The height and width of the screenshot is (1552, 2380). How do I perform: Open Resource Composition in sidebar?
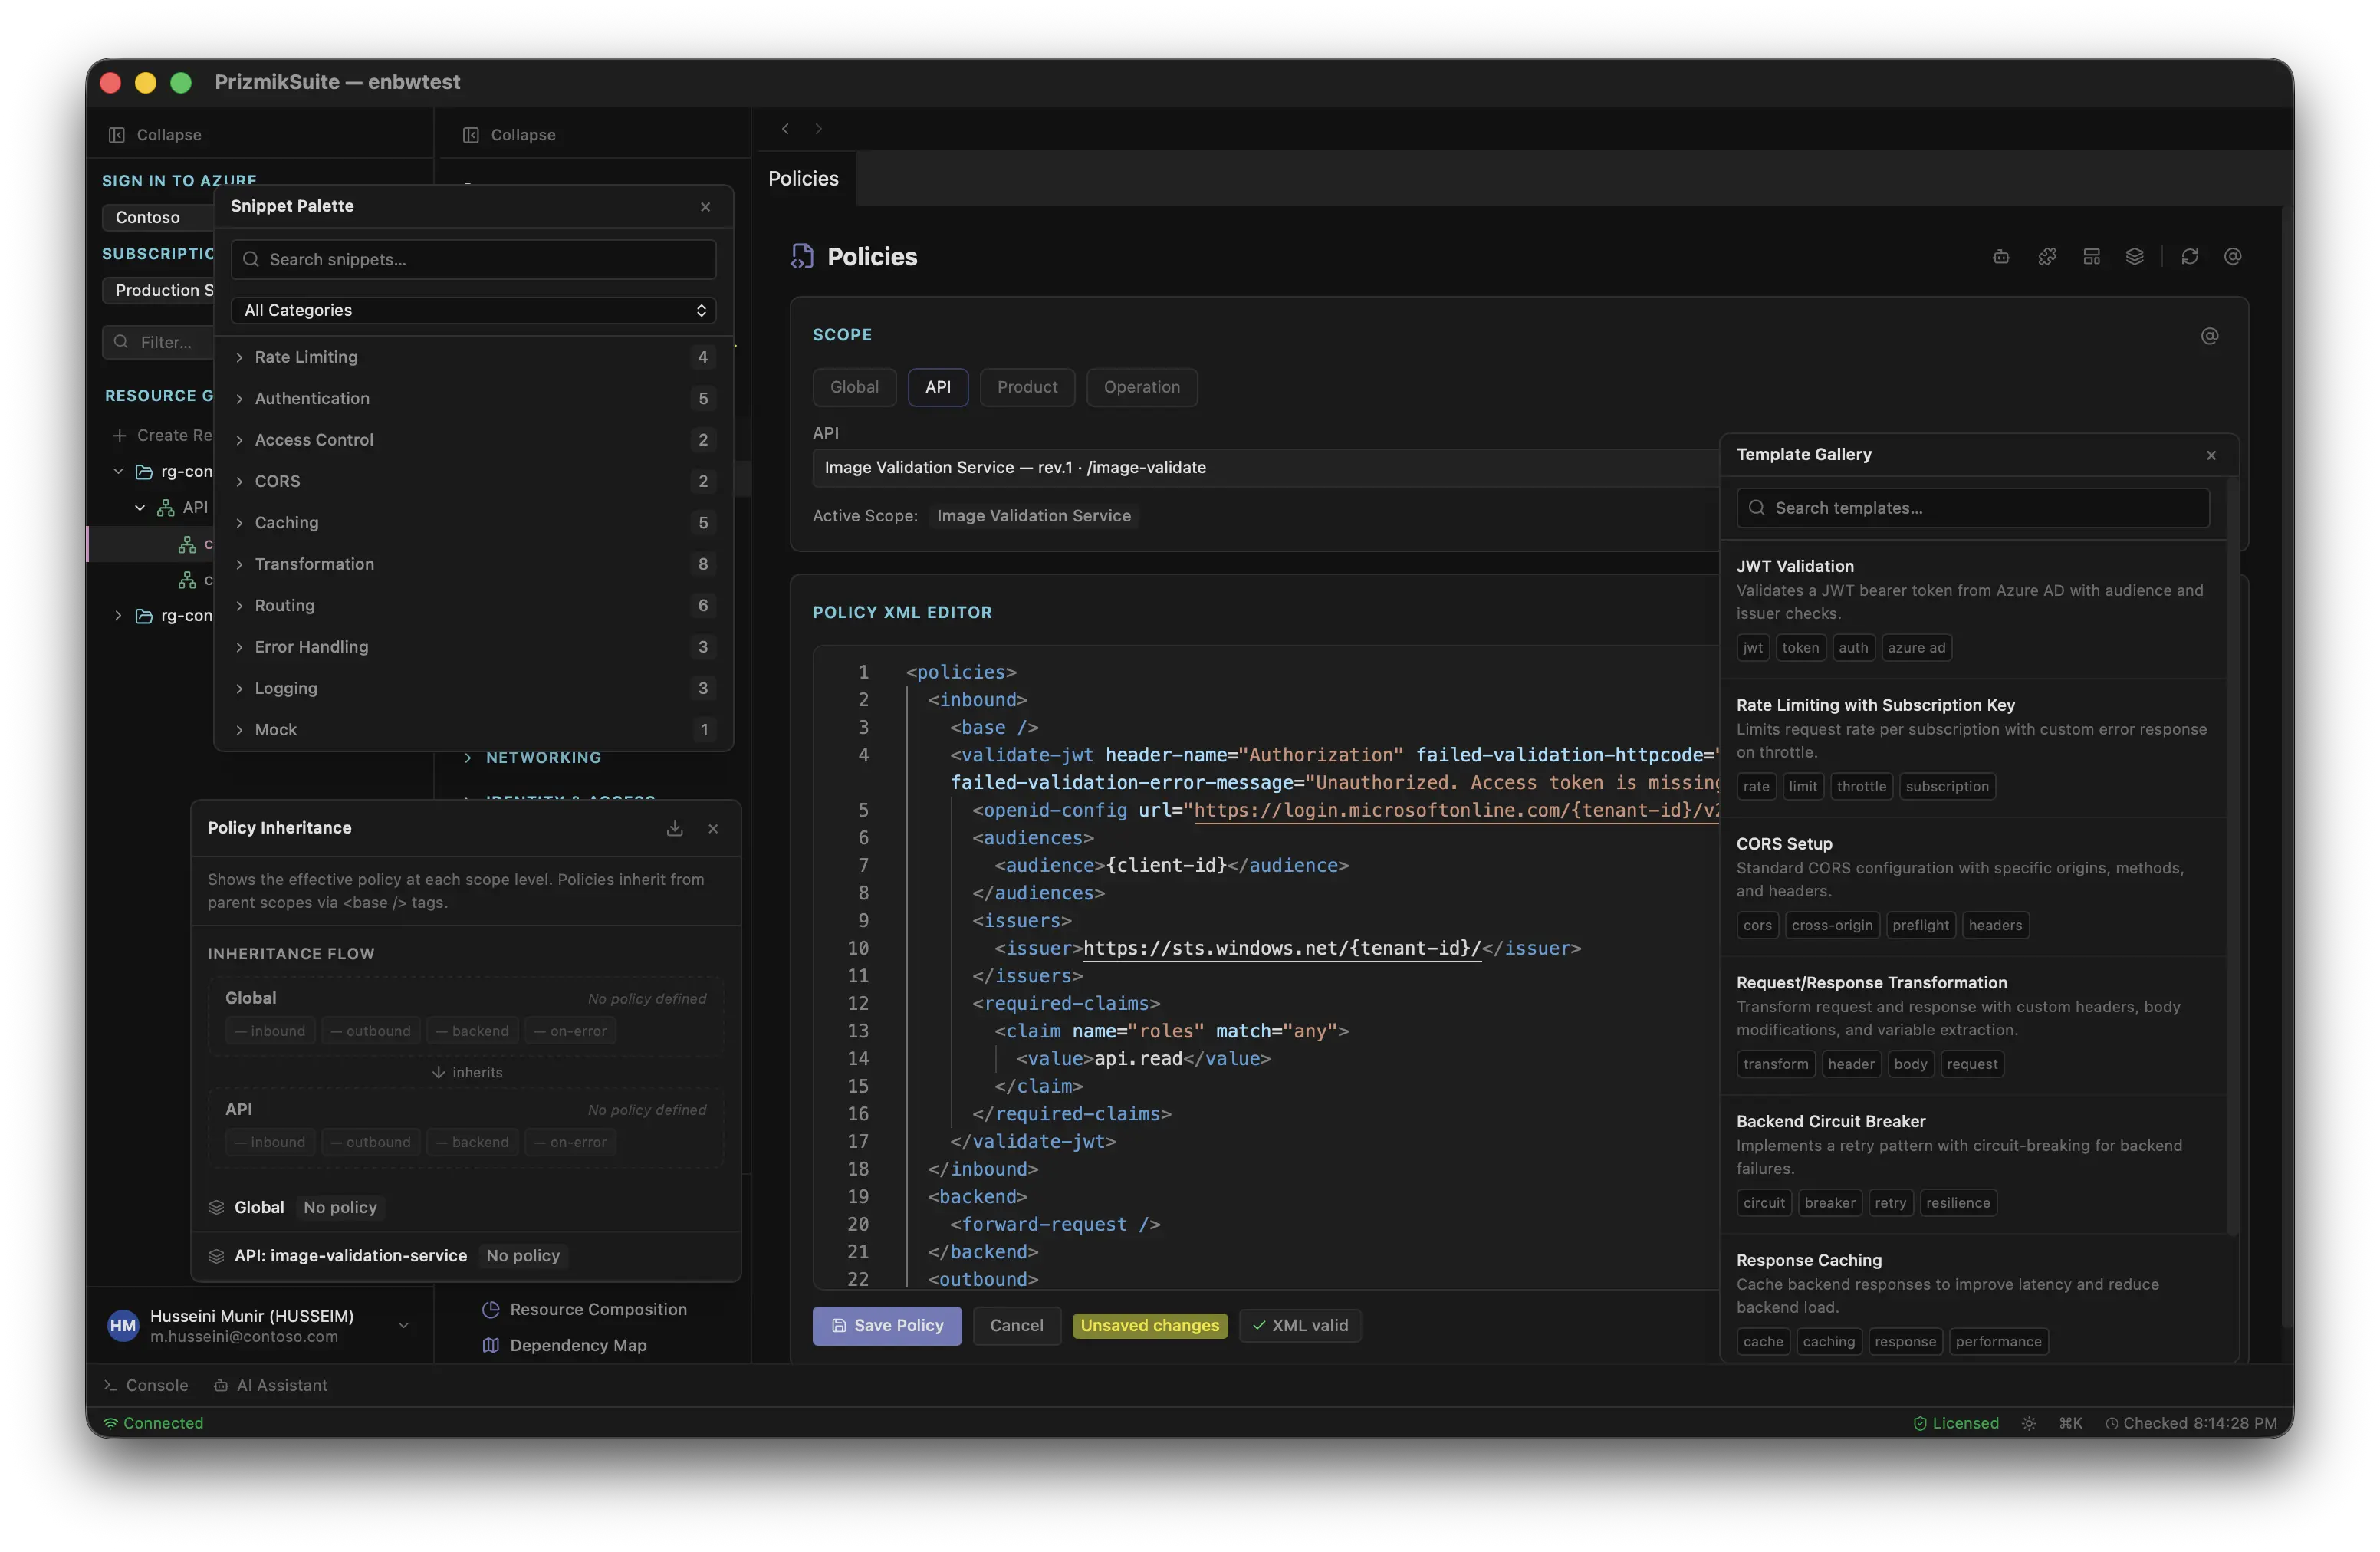586,1310
